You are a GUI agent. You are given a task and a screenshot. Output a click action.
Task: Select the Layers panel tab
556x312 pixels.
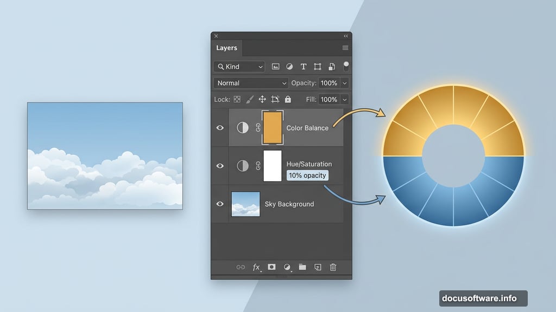click(x=226, y=48)
